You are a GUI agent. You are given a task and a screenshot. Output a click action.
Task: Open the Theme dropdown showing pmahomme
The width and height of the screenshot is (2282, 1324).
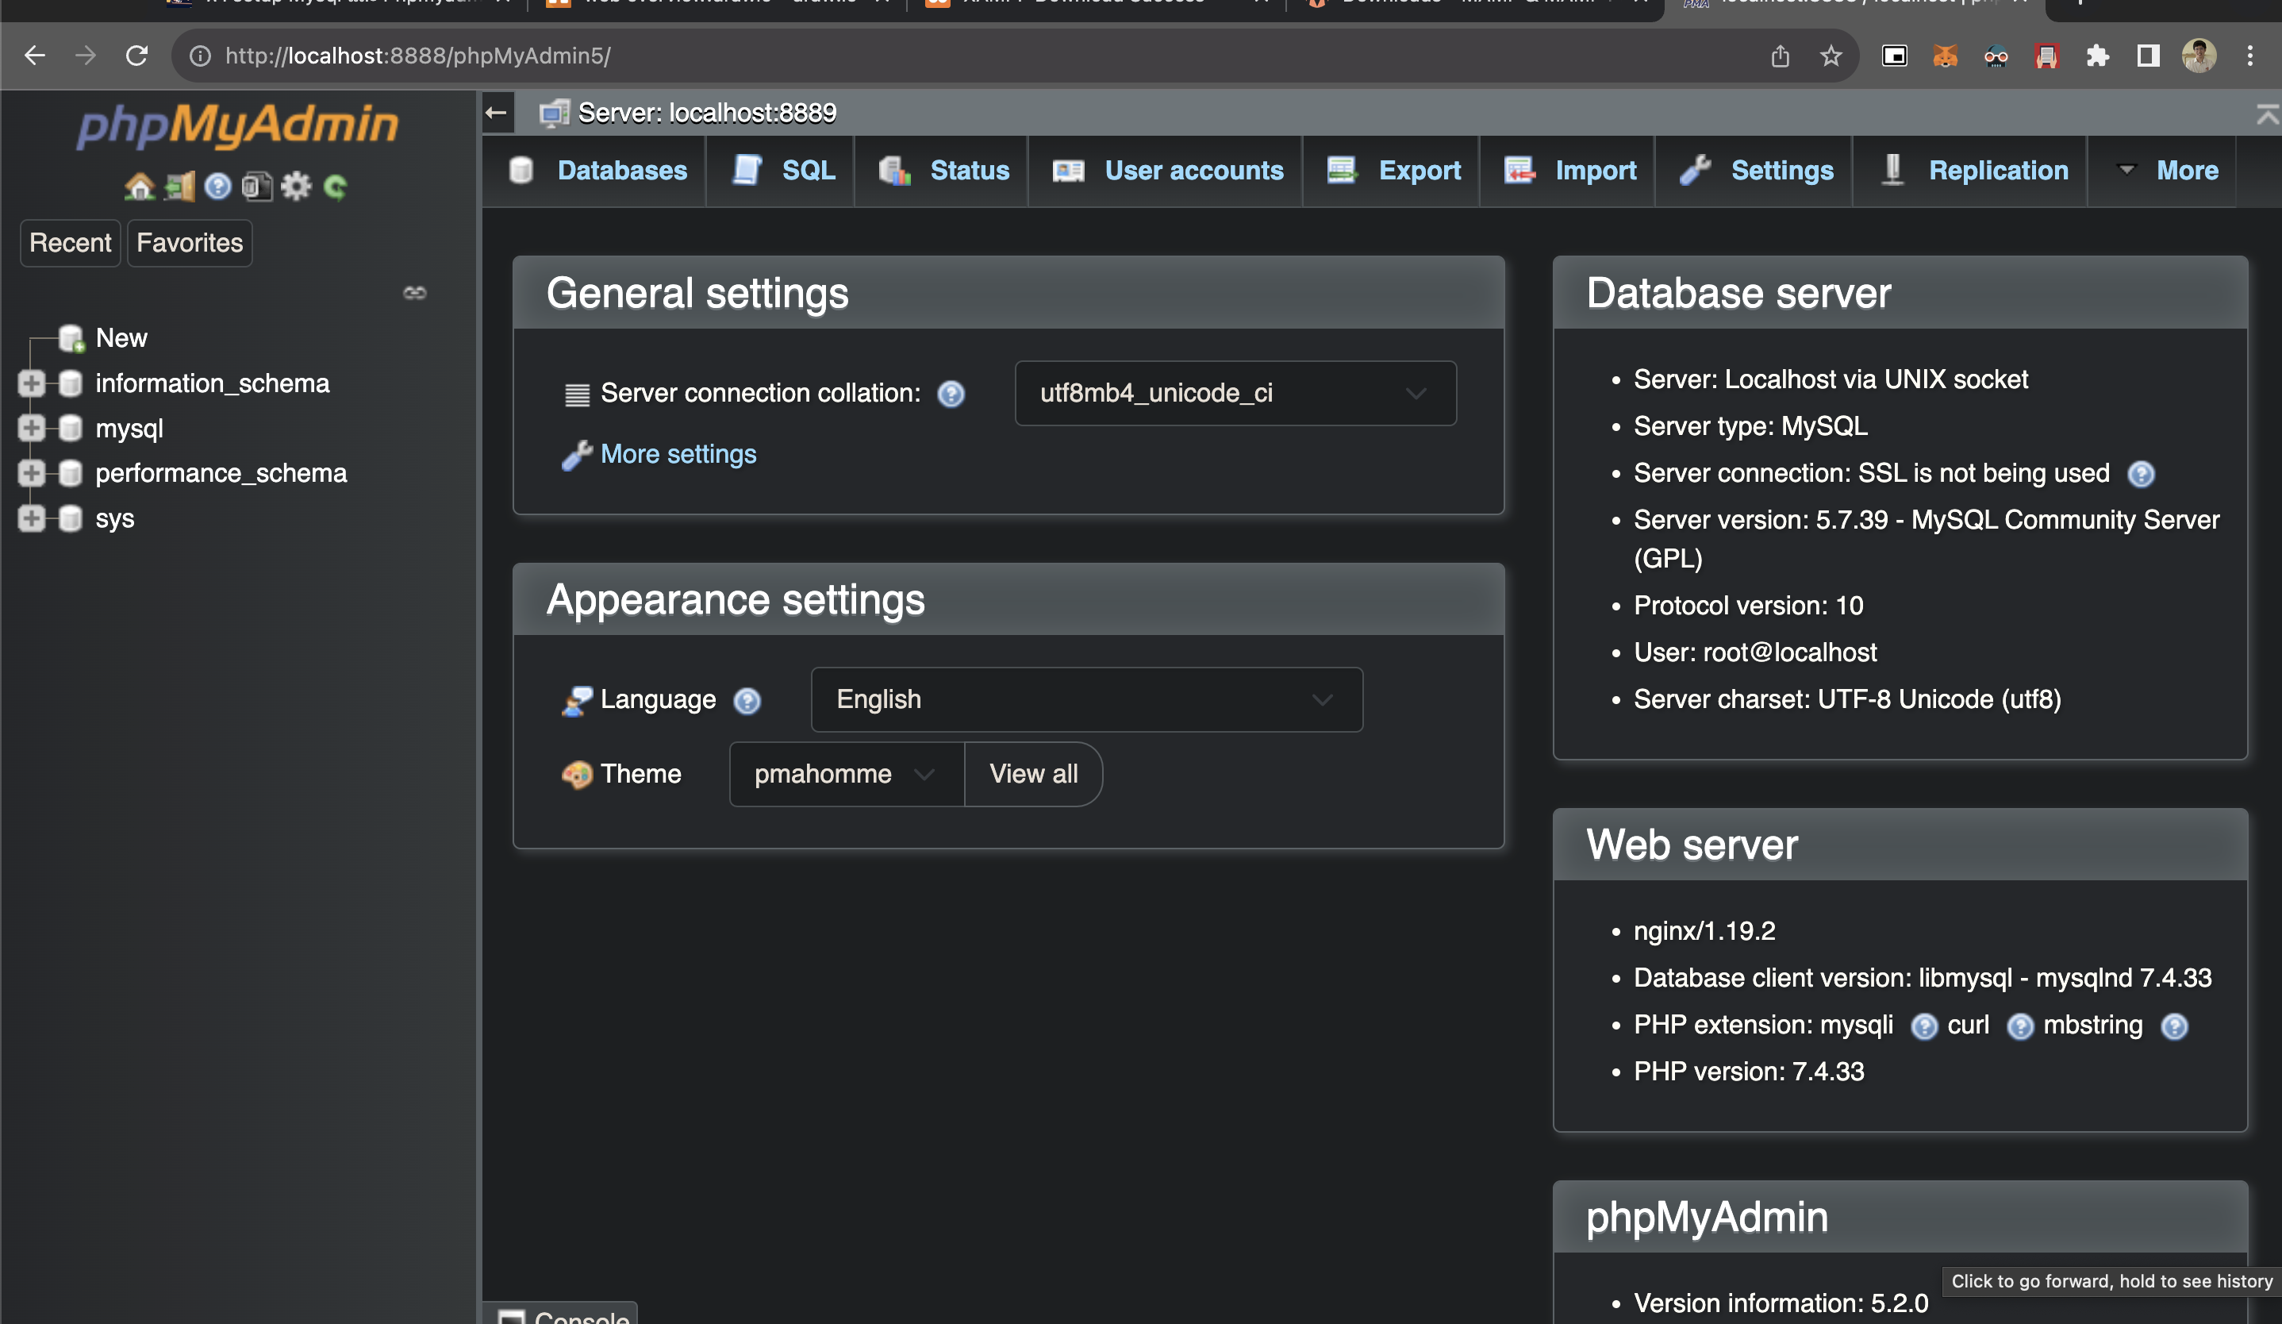point(847,774)
